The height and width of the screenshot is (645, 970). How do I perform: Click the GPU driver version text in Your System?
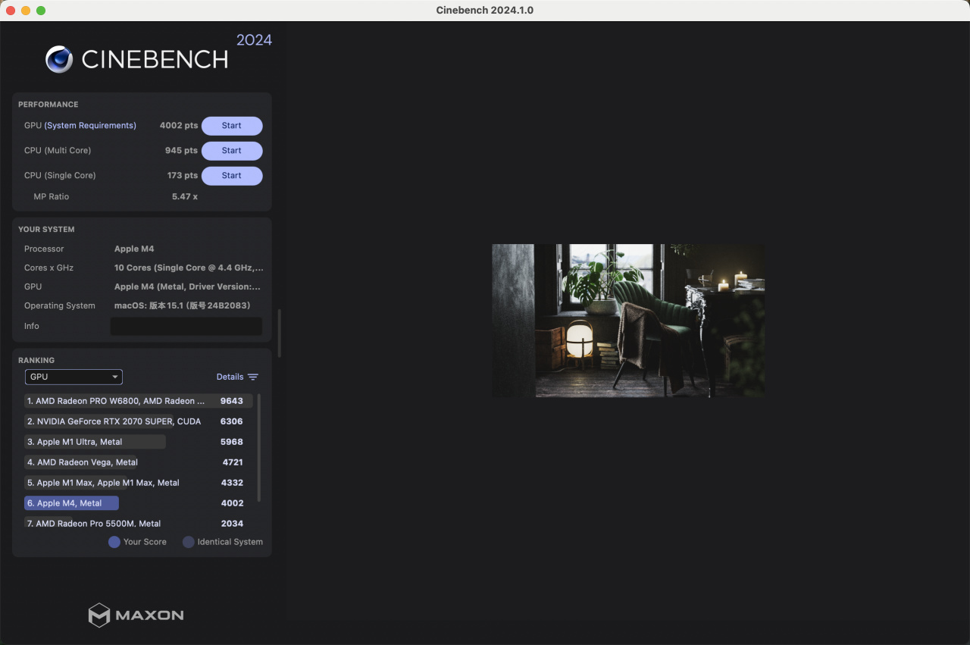(187, 287)
